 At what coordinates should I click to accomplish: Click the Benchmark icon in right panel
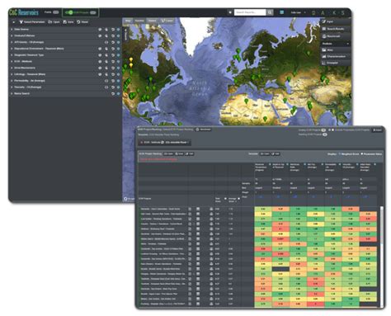324,36
